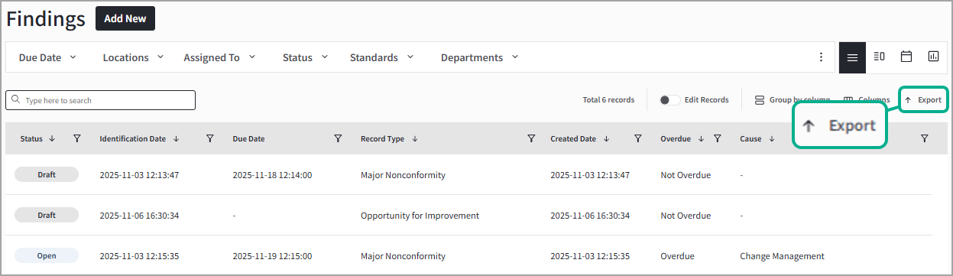Expand the Departments filter dropdown

[479, 57]
